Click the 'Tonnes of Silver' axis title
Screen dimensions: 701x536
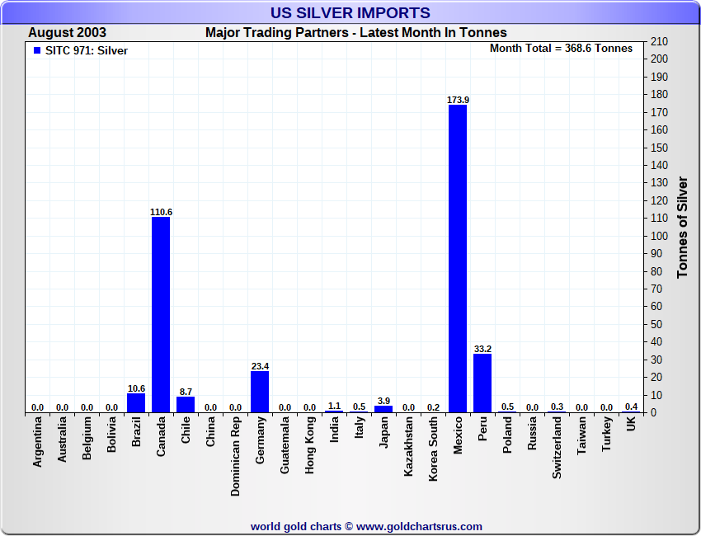click(682, 227)
